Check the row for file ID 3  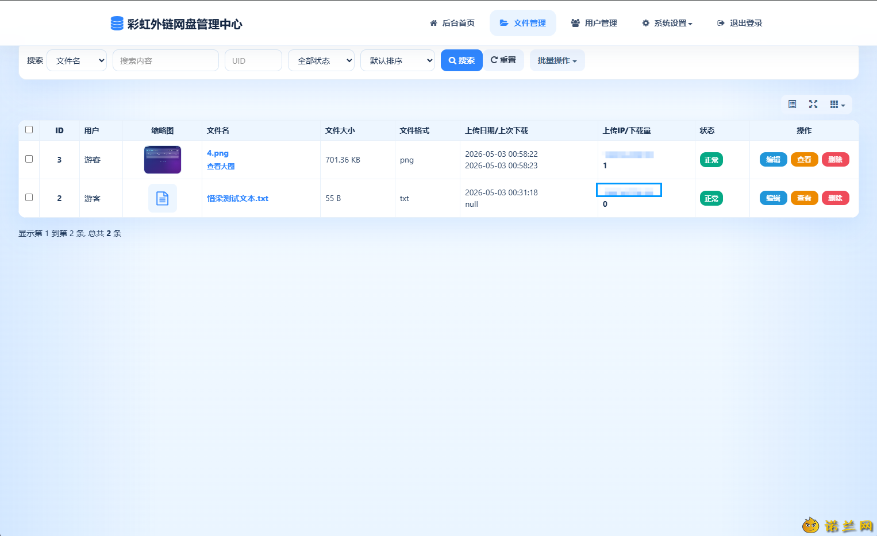pos(29,159)
